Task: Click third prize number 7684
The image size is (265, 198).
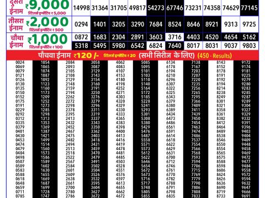Action: [156, 24]
